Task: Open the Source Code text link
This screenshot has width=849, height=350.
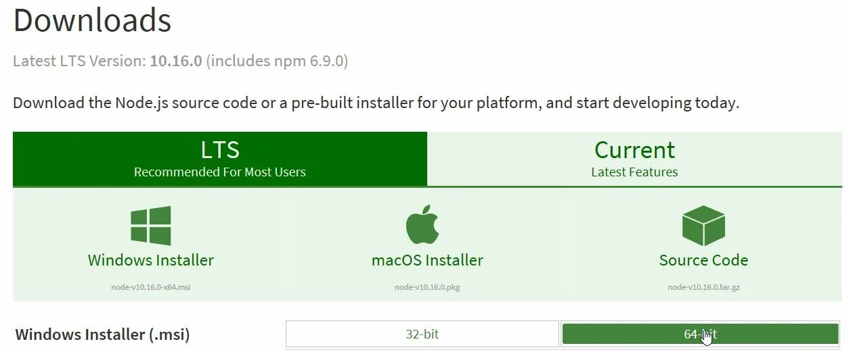Action: (x=703, y=260)
